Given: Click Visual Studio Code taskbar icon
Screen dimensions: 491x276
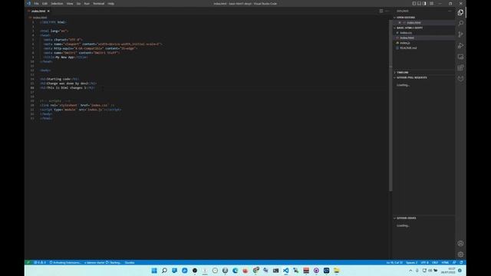Looking at the screenshot, I should click(285, 271).
